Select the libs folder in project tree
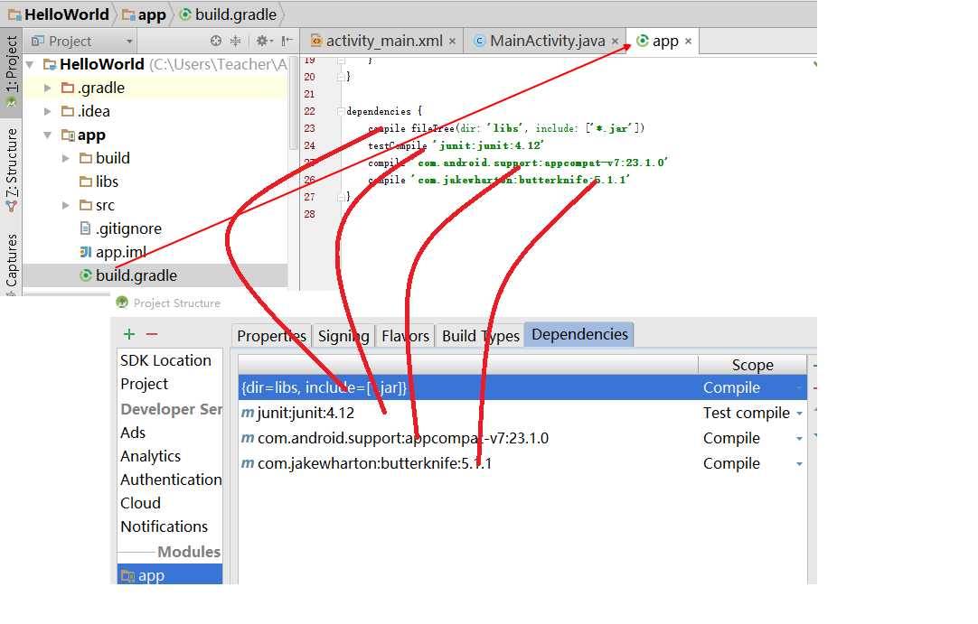Screen dimensions: 978x624 click(x=99, y=182)
